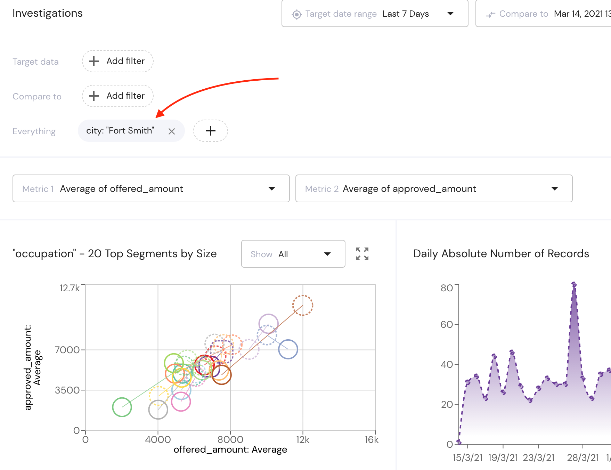The image size is (611, 470).
Task: Click the dotted brown circle segment at 12k
Action: pos(303,305)
